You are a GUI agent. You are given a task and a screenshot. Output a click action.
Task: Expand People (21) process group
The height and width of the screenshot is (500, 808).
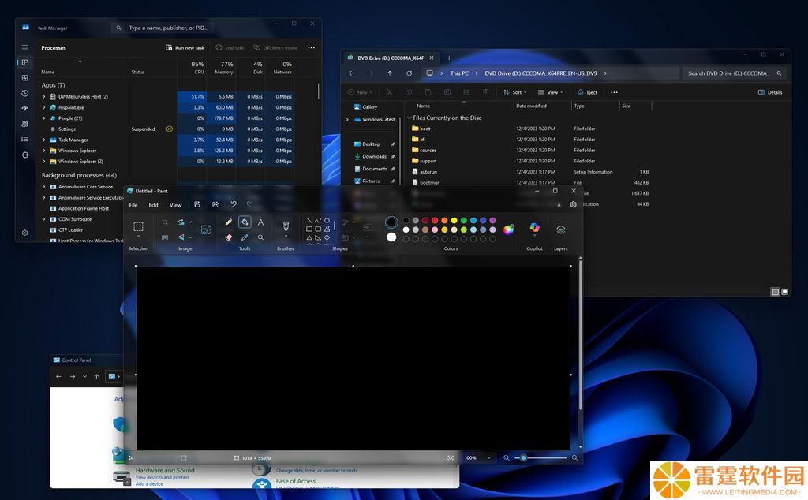click(44, 118)
